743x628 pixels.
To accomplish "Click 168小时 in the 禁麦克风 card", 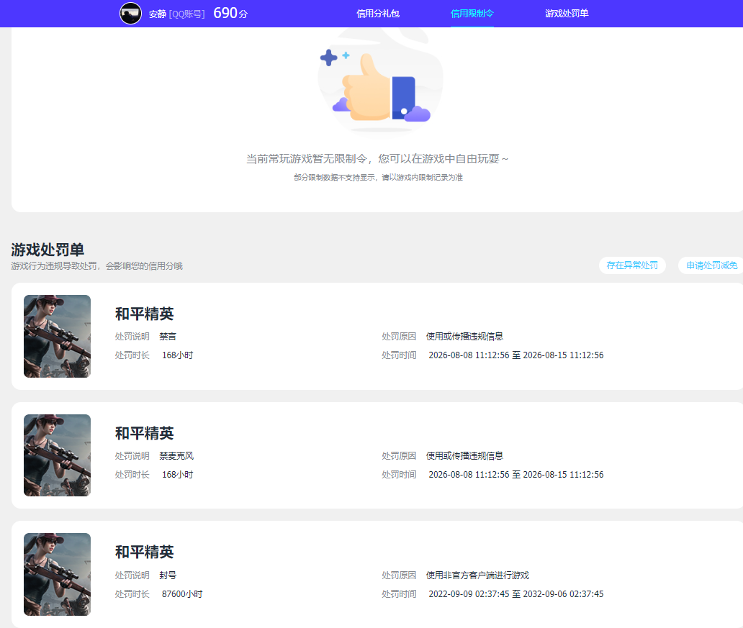I will point(177,475).
